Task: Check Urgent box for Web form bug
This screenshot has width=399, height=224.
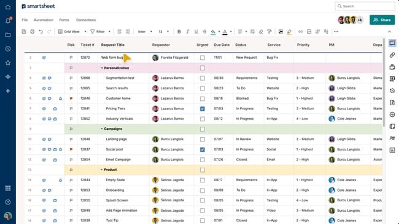Action: tap(203, 58)
